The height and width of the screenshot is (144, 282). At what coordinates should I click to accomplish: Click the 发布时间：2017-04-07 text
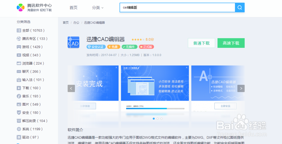[x=102, y=55]
